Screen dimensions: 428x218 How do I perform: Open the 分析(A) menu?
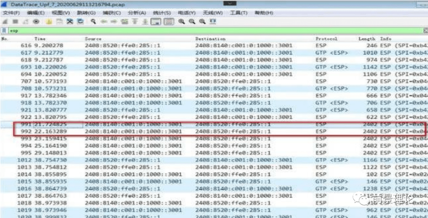(136, 13)
